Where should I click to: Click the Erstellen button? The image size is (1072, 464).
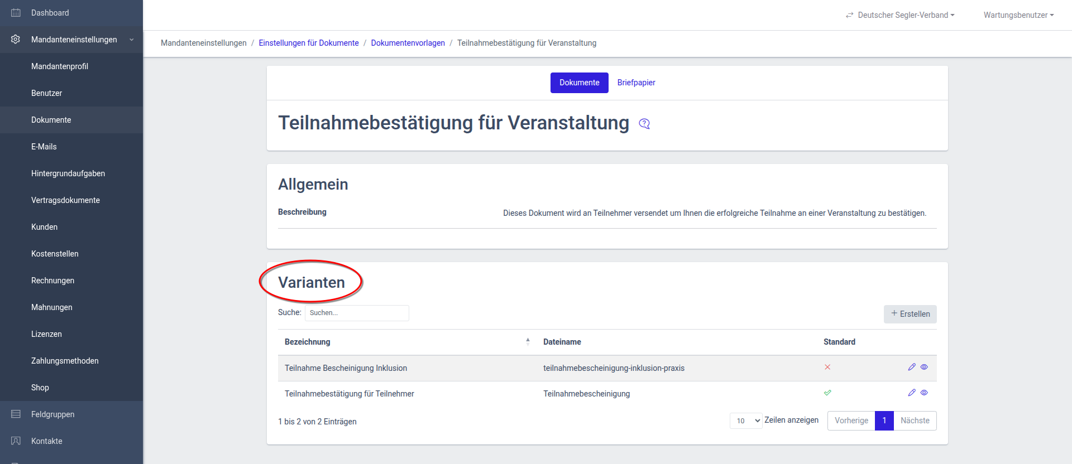tap(910, 314)
